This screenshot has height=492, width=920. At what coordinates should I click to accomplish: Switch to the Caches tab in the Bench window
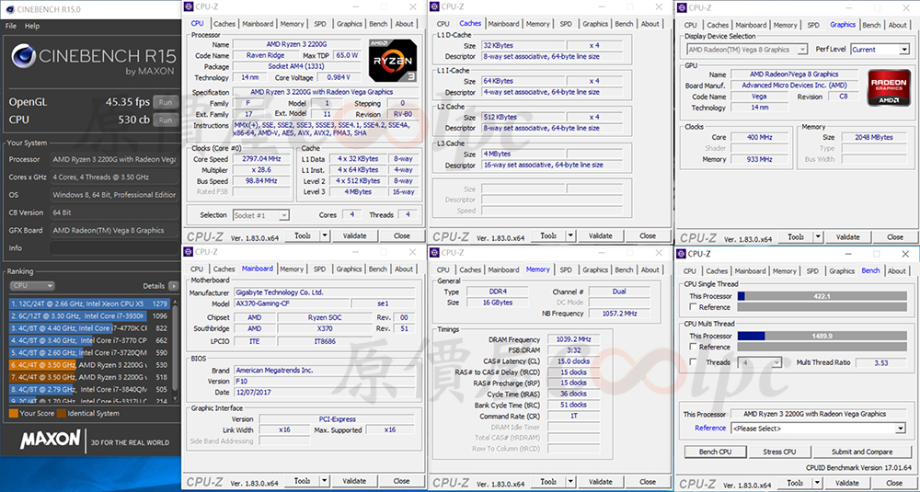[x=717, y=271]
